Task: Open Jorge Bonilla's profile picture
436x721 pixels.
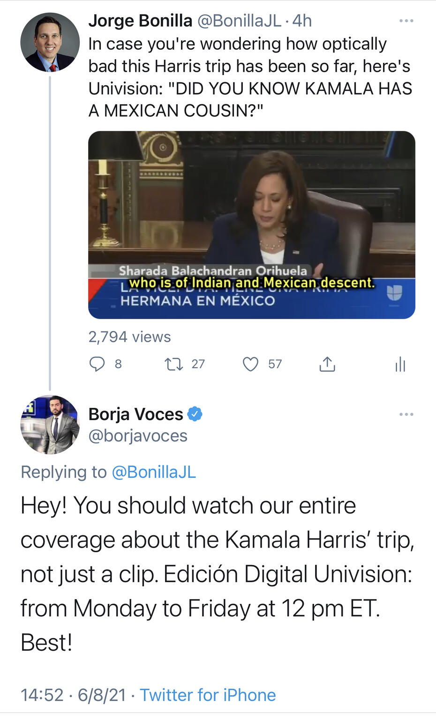Action: click(50, 42)
